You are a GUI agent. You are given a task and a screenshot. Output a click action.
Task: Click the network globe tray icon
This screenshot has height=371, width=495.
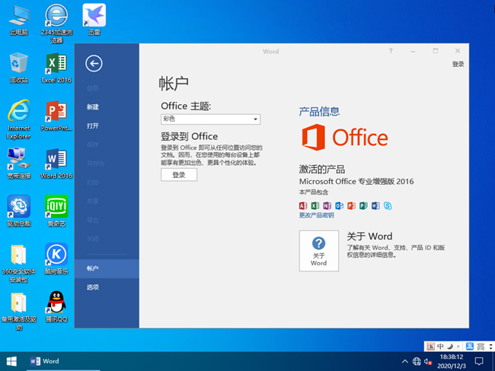click(x=417, y=361)
